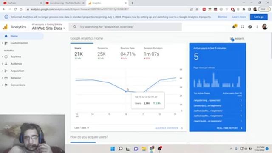The image size is (272, 153).
Task: Click the Conversions flag icon
Action: pyautogui.click(x=6, y=85)
